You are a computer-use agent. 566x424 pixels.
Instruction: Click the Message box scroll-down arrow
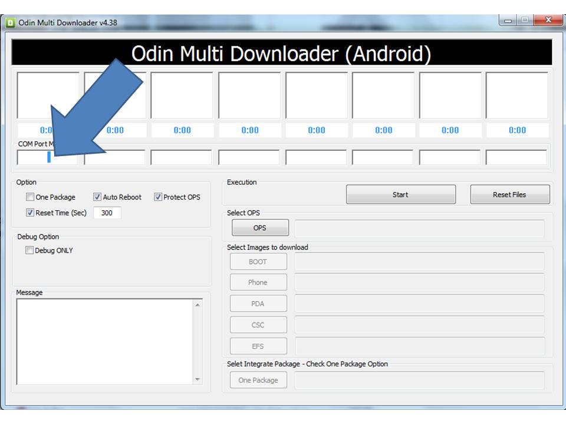[x=198, y=379]
